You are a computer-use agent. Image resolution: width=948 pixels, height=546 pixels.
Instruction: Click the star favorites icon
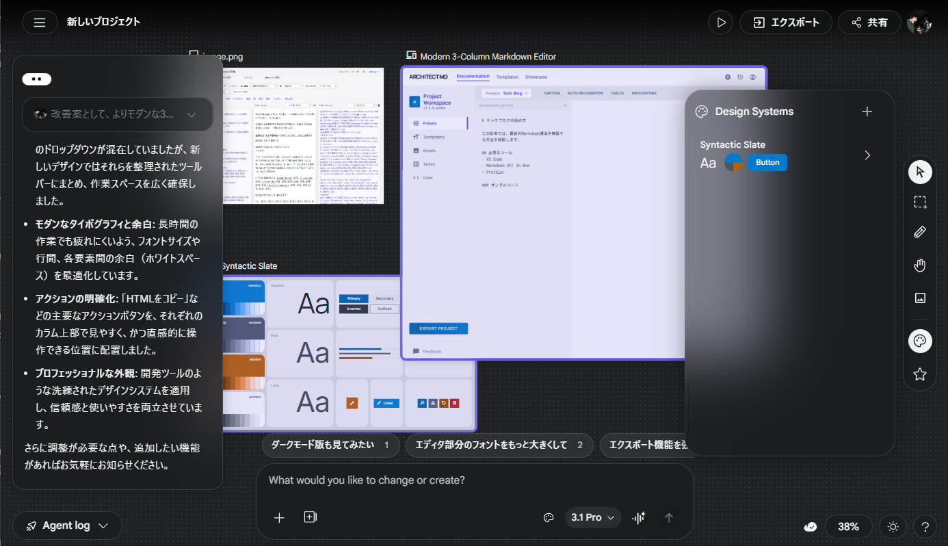pos(920,374)
